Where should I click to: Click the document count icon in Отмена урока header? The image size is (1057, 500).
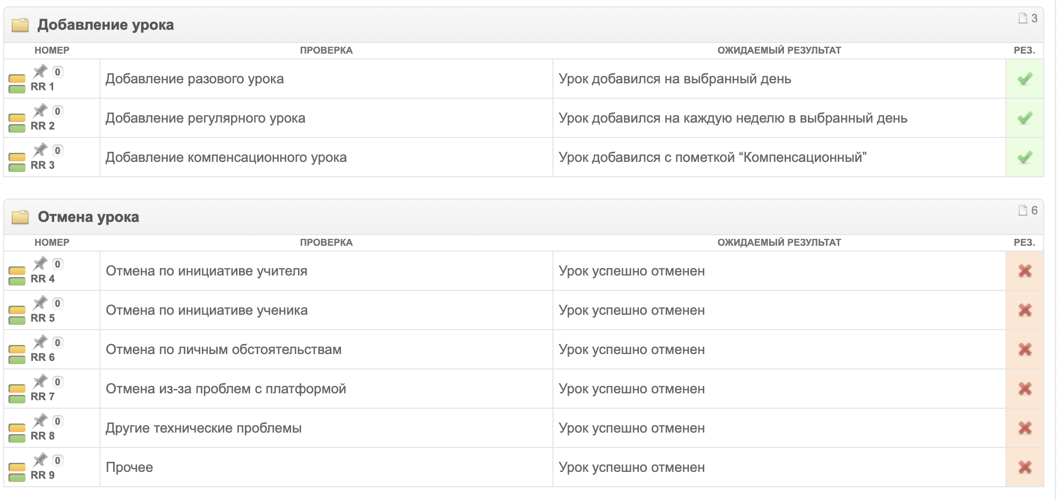point(1022,211)
